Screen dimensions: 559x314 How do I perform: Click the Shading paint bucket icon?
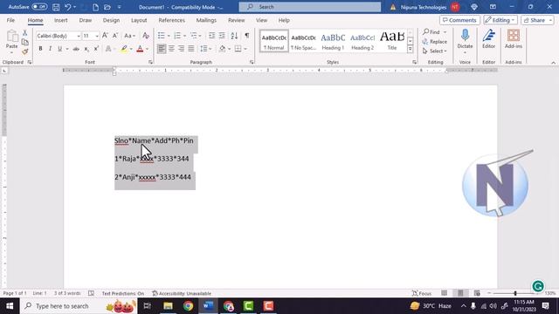click(x=222, y=49)
